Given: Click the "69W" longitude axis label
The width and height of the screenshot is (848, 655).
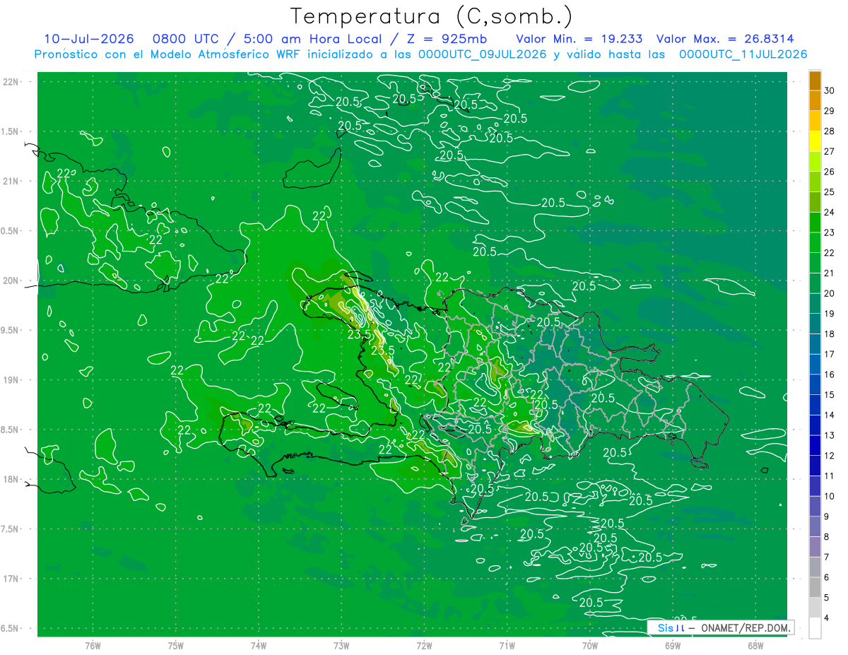Looking at the screenshot, I should [673, 647].
